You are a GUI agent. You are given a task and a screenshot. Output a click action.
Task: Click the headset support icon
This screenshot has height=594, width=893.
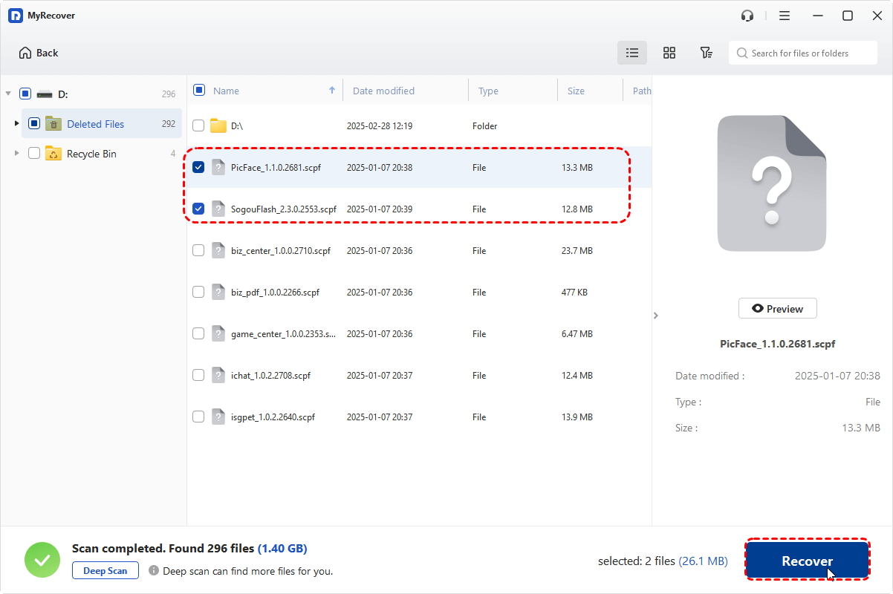[747, 16]
